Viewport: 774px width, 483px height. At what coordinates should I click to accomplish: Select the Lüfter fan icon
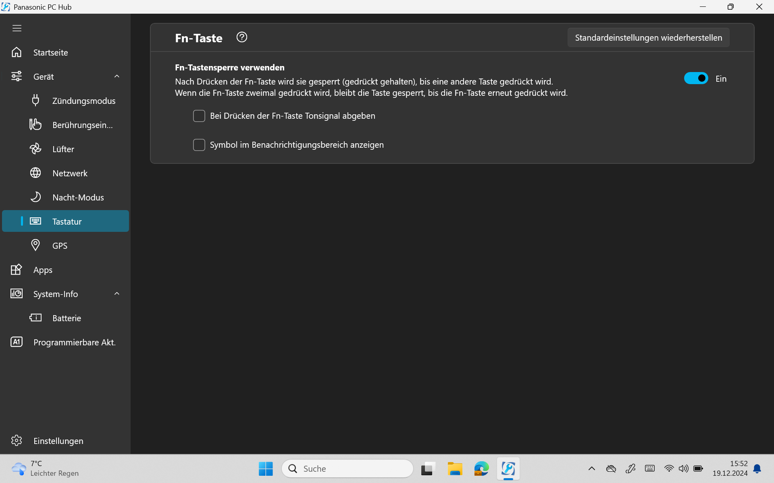pos(35,149)
